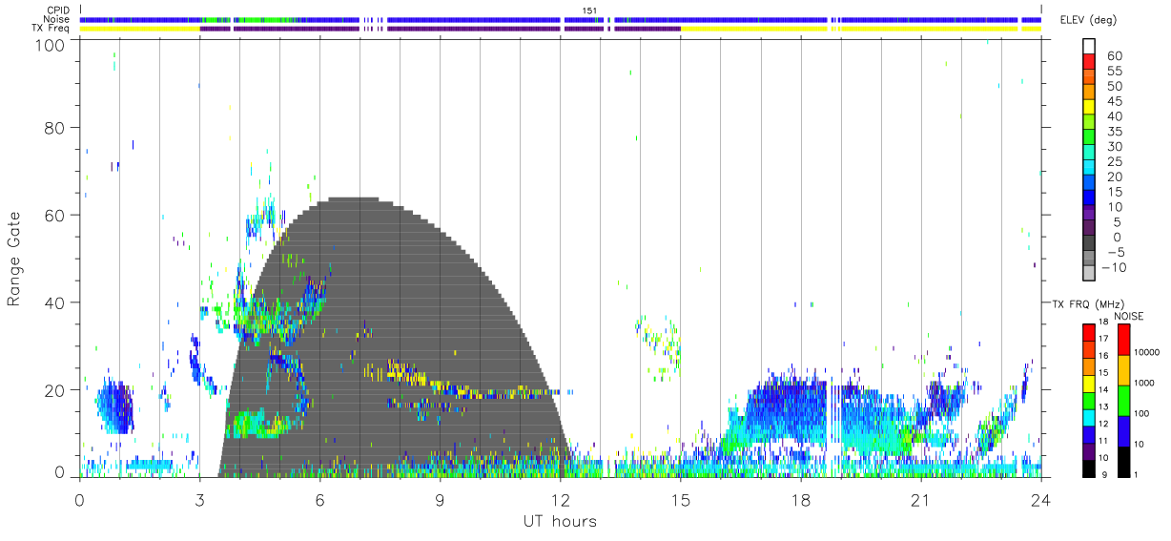Click the 60 tick label on Range Gate axis
Image resolution: width=1171 pixels, height=541 pixels.
54,215
